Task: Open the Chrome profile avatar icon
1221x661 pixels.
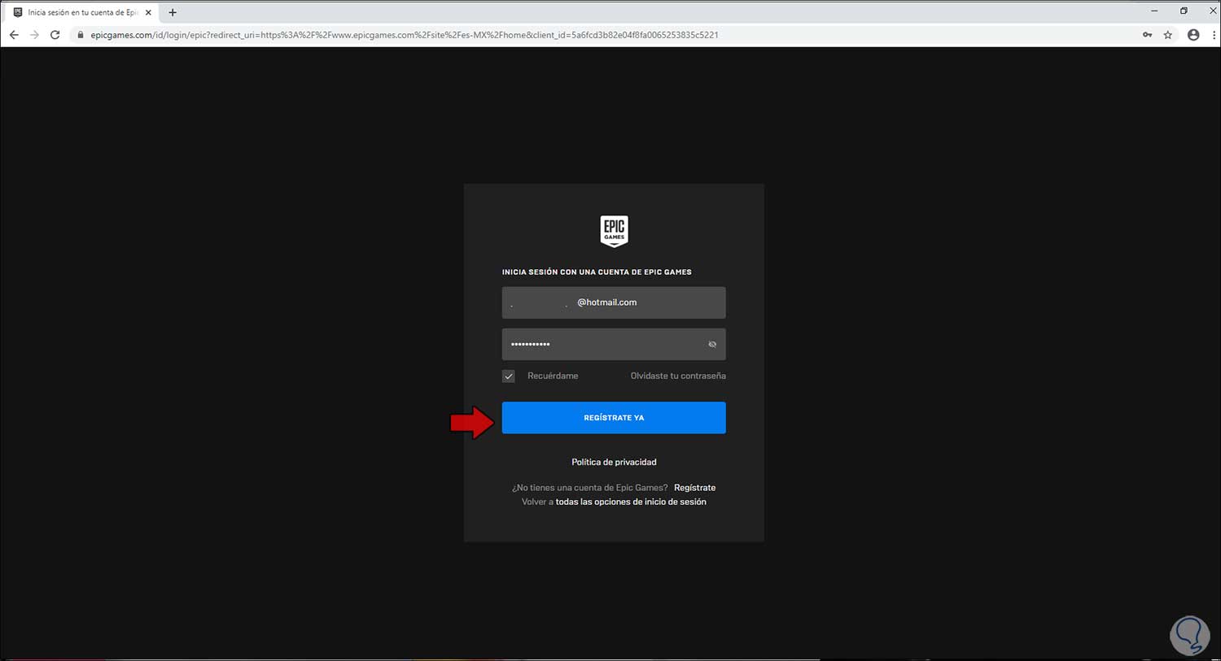Action: pyautogui.click(x=1193, y=35)
